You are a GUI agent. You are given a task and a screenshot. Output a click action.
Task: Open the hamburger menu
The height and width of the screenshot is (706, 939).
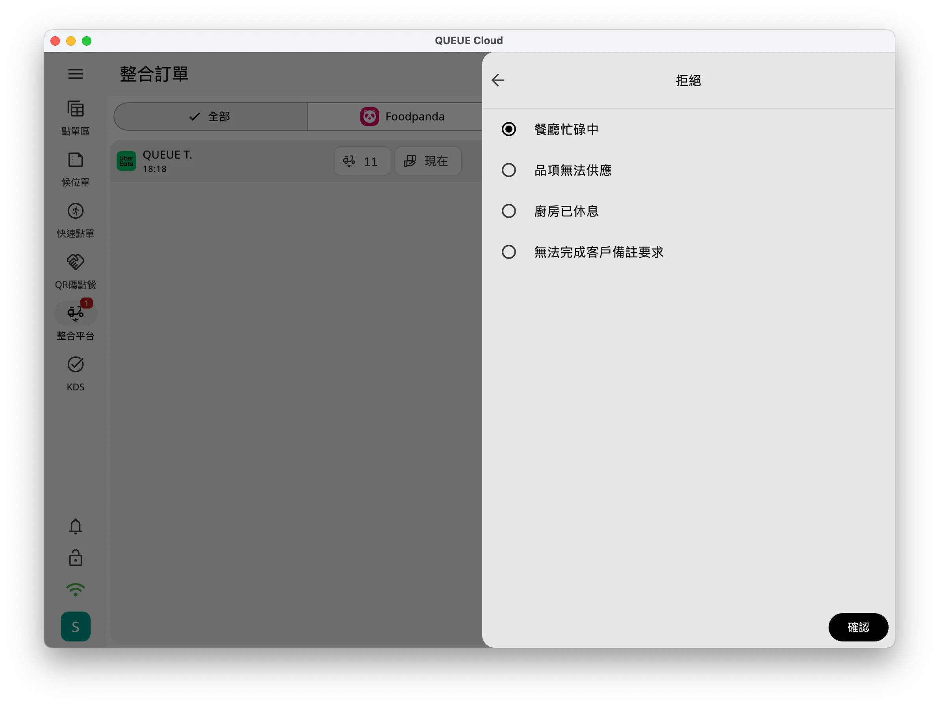pyautogui.click(x=76, y=73)
